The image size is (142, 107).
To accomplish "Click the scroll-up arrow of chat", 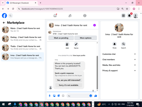I will pos(97,43).
